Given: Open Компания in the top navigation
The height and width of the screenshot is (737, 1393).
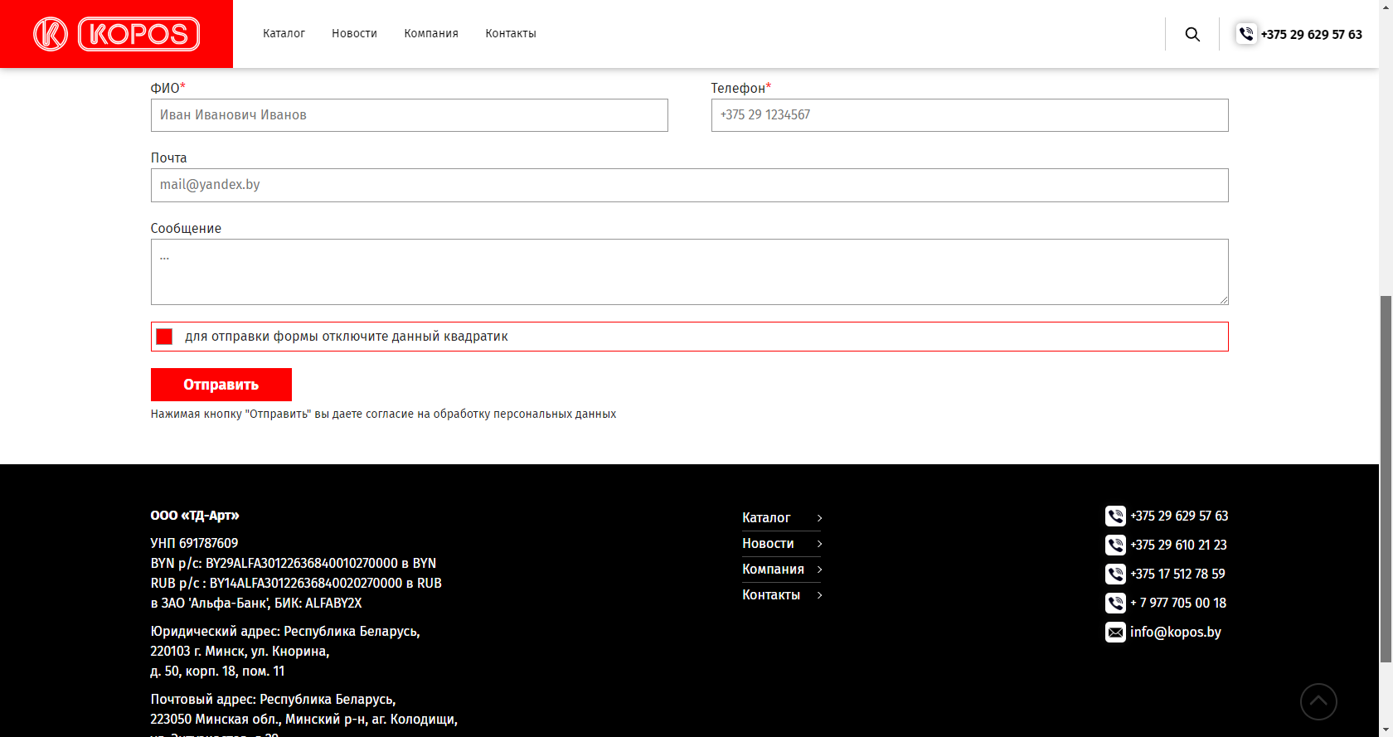Looking at the screenshot, I should click(x=431, y=34).
